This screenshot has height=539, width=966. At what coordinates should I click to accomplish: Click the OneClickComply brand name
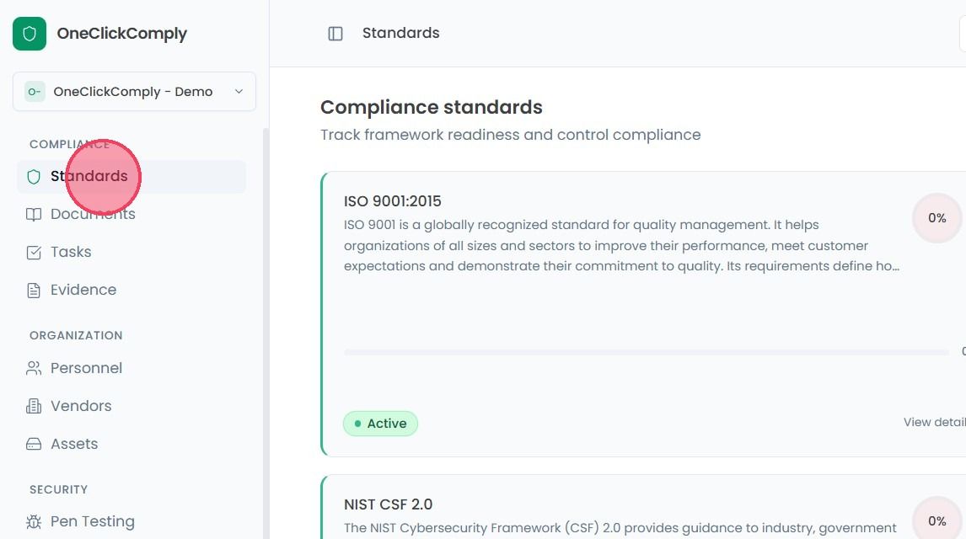coord(122,33)
